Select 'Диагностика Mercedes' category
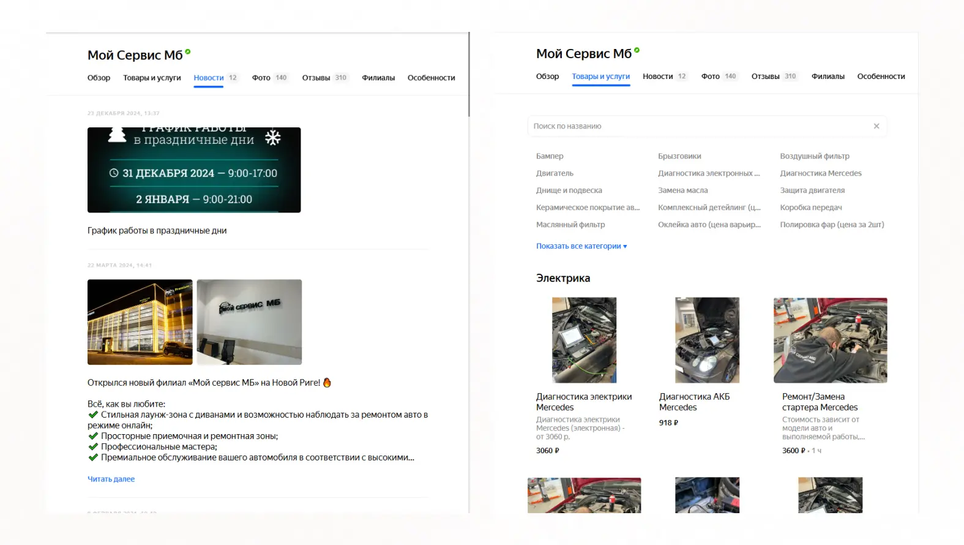Screen dimensions: 964x545 click(x=820, y=173)
